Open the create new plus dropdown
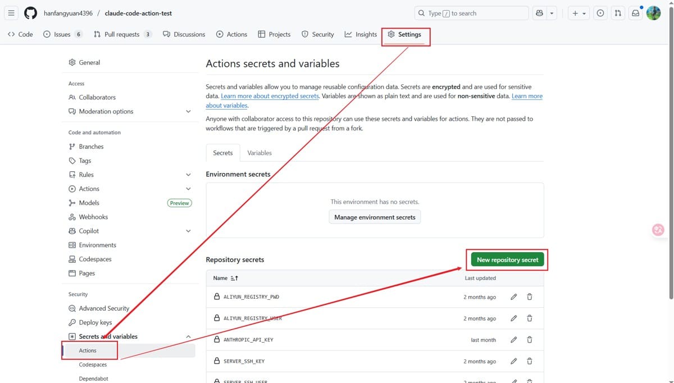The height and width of the screenshot is (383, 674). pos(579,13)
